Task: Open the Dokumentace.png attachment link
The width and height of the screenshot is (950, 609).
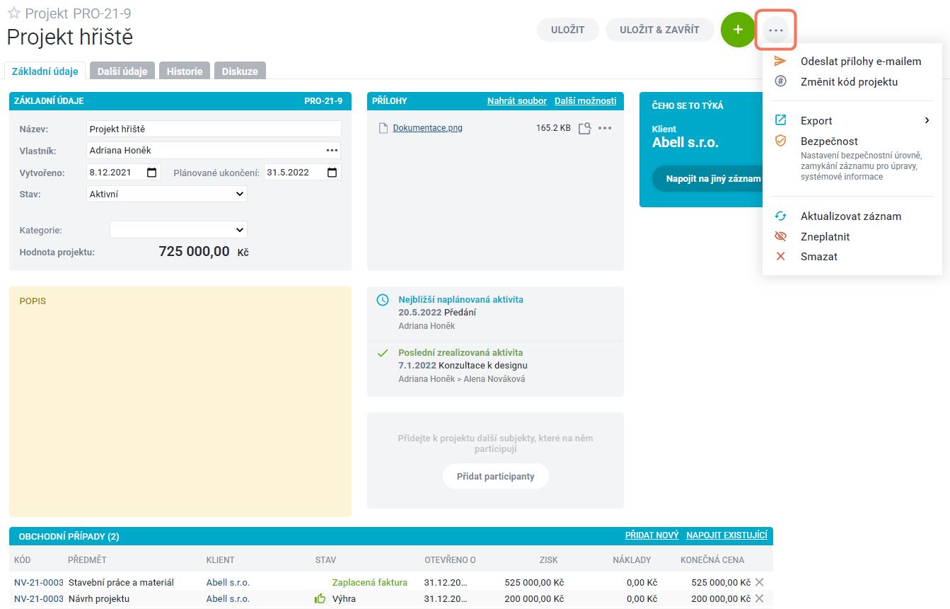Action: (428, 128)
